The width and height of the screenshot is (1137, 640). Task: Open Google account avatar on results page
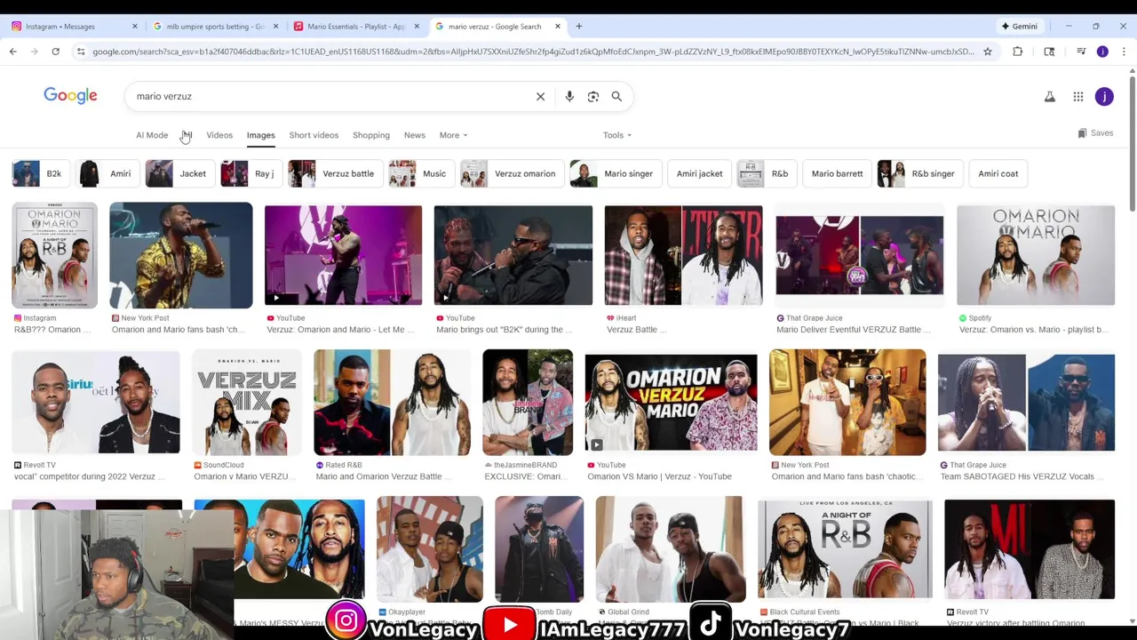(x=1104, y=96)
